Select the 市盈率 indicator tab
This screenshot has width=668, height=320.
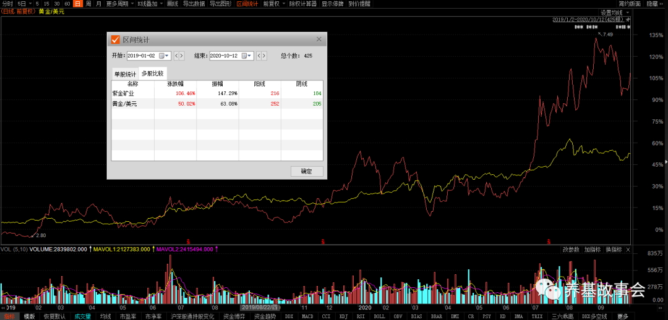[128, 316]
